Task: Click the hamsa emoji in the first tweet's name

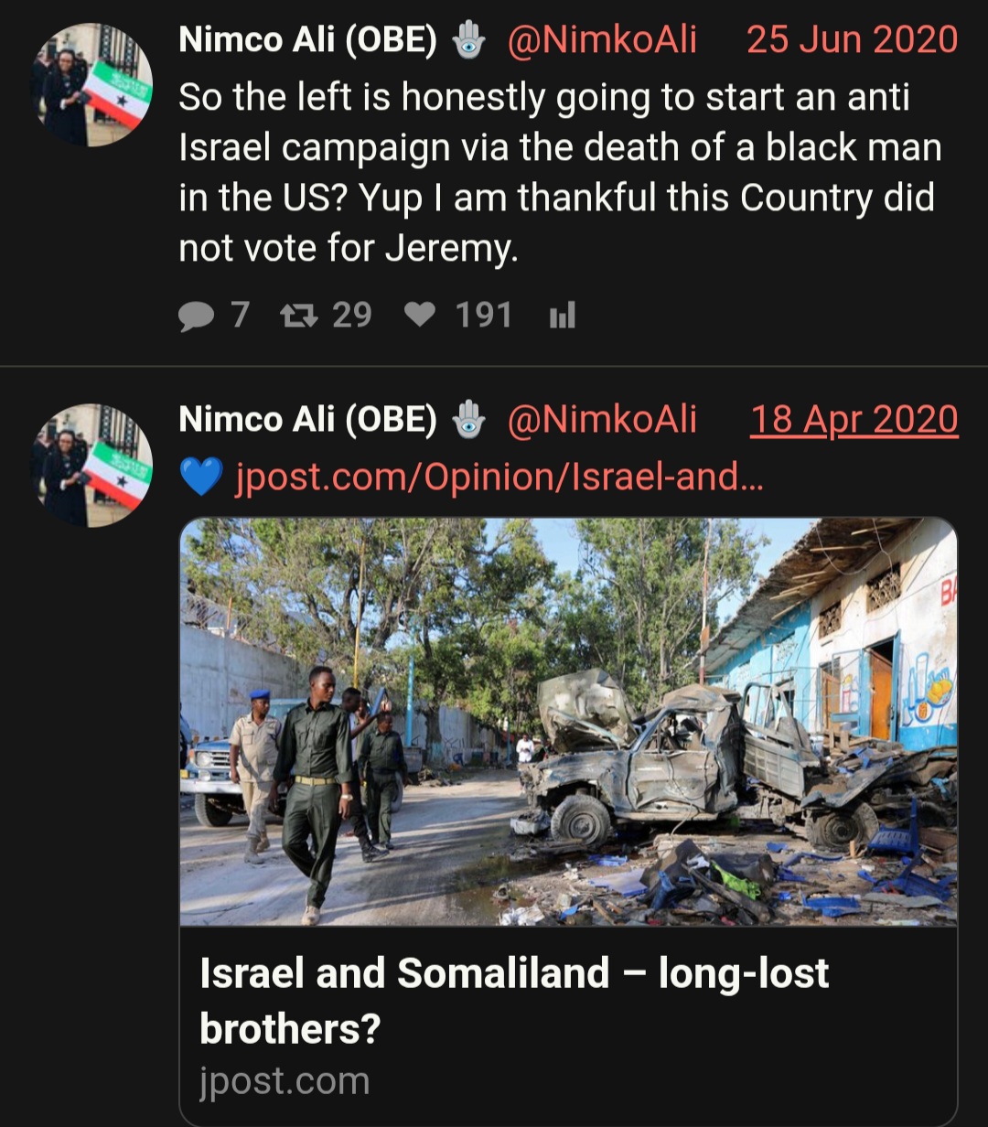Action: pos(468,40)
